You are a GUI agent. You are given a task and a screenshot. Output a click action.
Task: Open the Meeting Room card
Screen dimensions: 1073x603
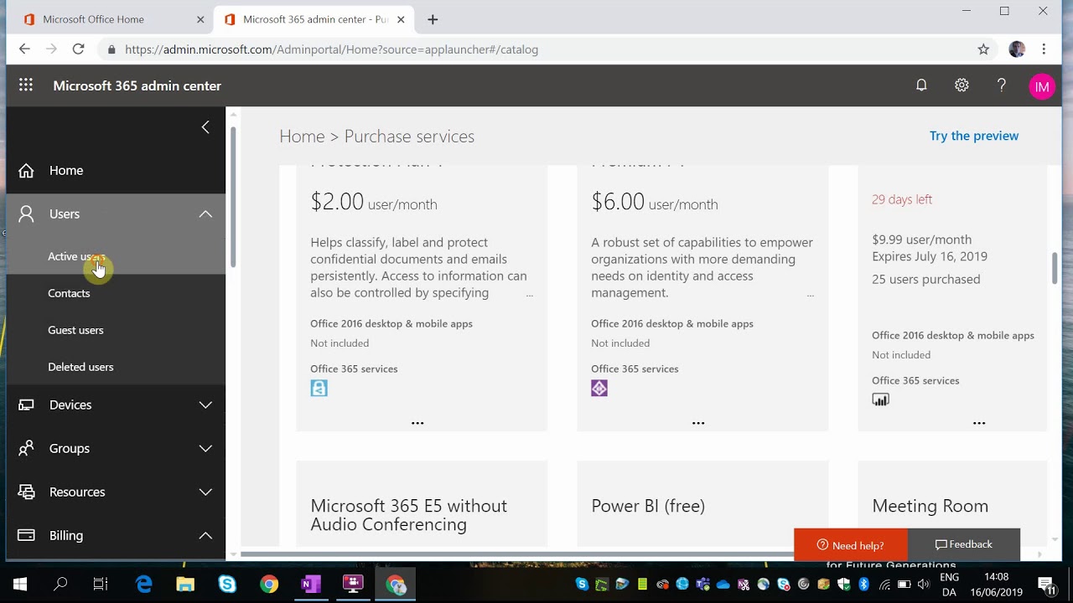pos(952,505)
